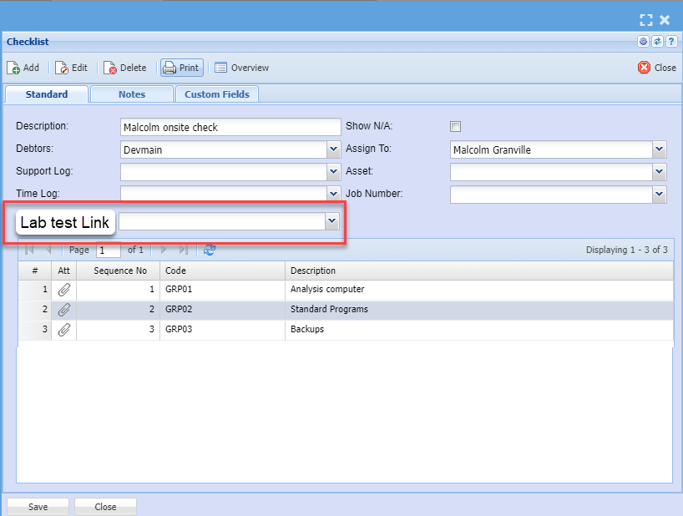Click the help question mark icon
The height and width of the screenshot is (516, 683).
click(x=670, y=42)
